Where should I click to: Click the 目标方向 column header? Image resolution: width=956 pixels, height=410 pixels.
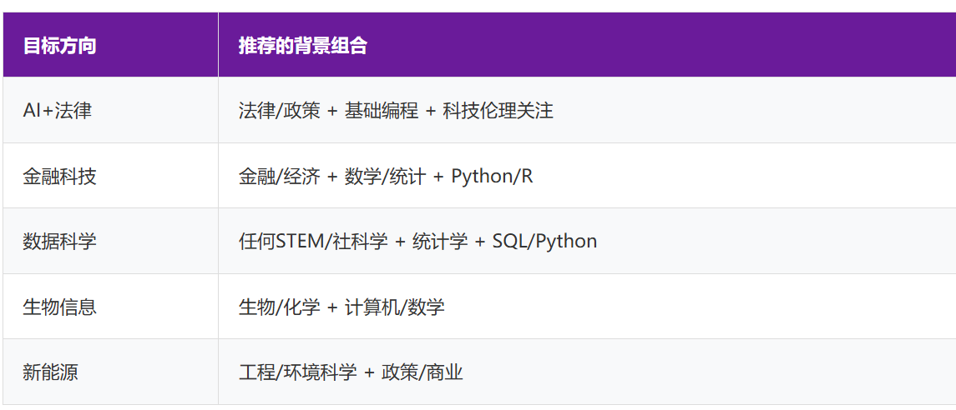point(59,45)
